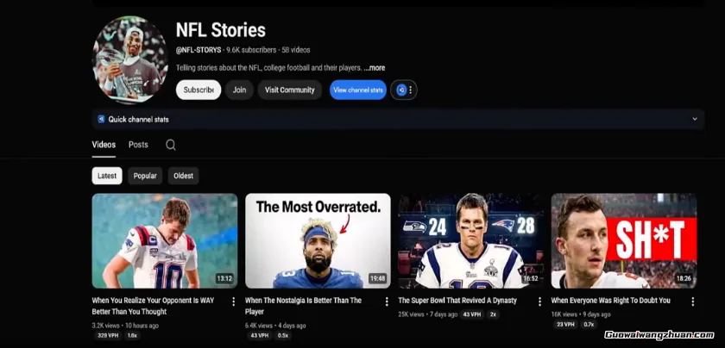
Task: Select the Oldest sort filter
Action: pyautogui.click(x=183, y=176)
